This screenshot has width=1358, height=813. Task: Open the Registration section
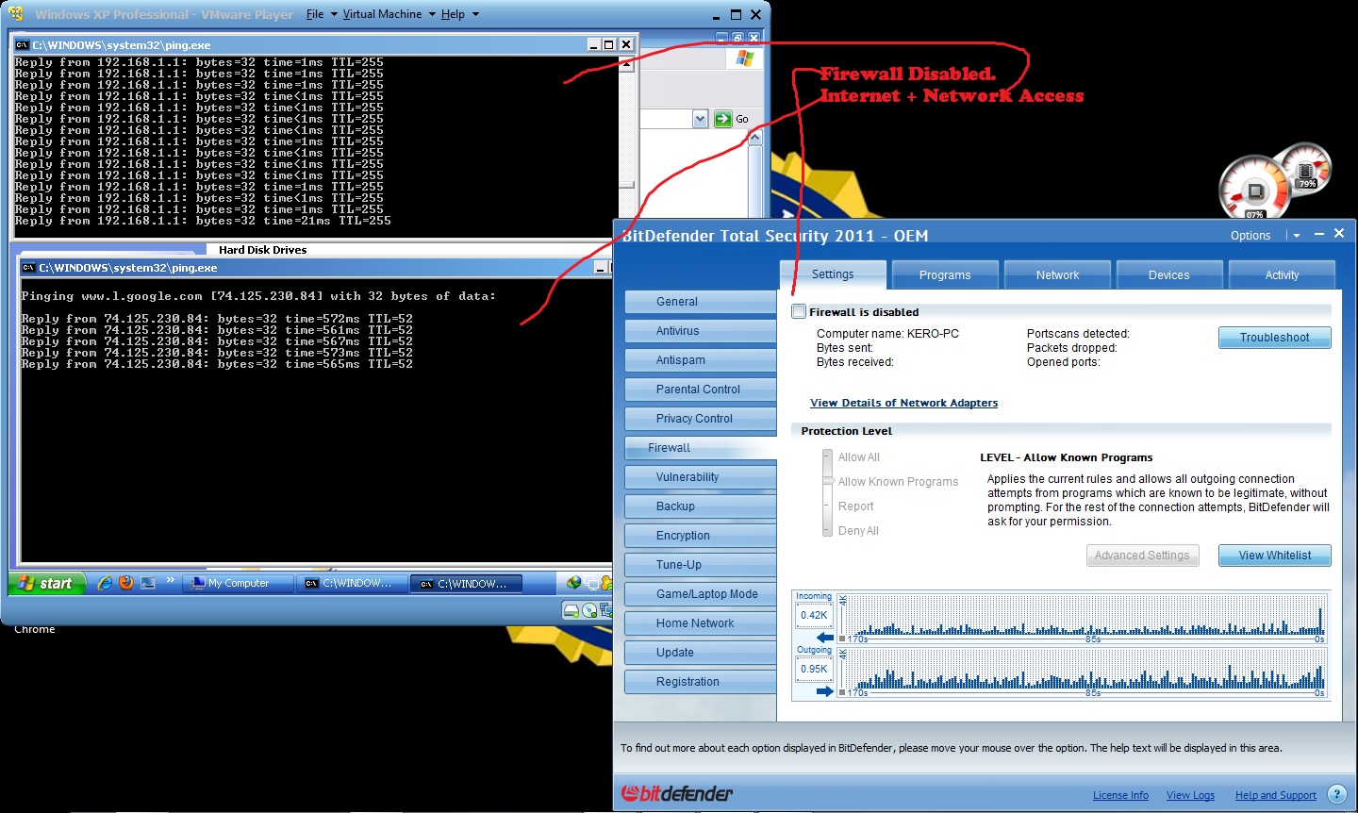700,682
